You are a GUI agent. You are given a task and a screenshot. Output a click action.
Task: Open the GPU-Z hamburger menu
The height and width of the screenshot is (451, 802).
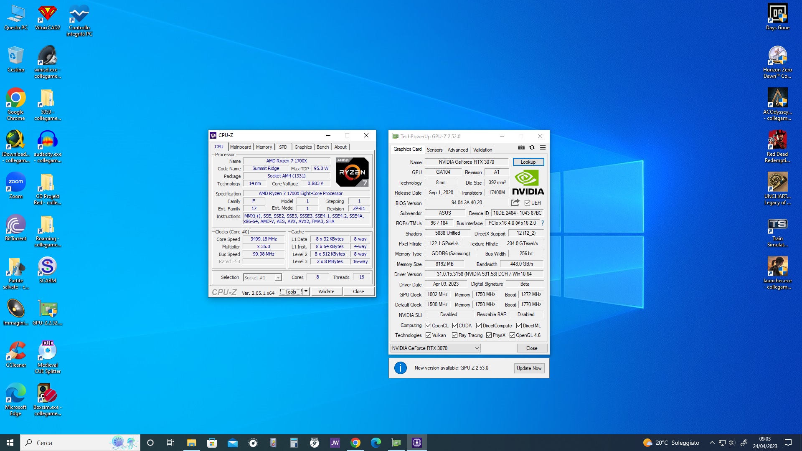point(543,147)
